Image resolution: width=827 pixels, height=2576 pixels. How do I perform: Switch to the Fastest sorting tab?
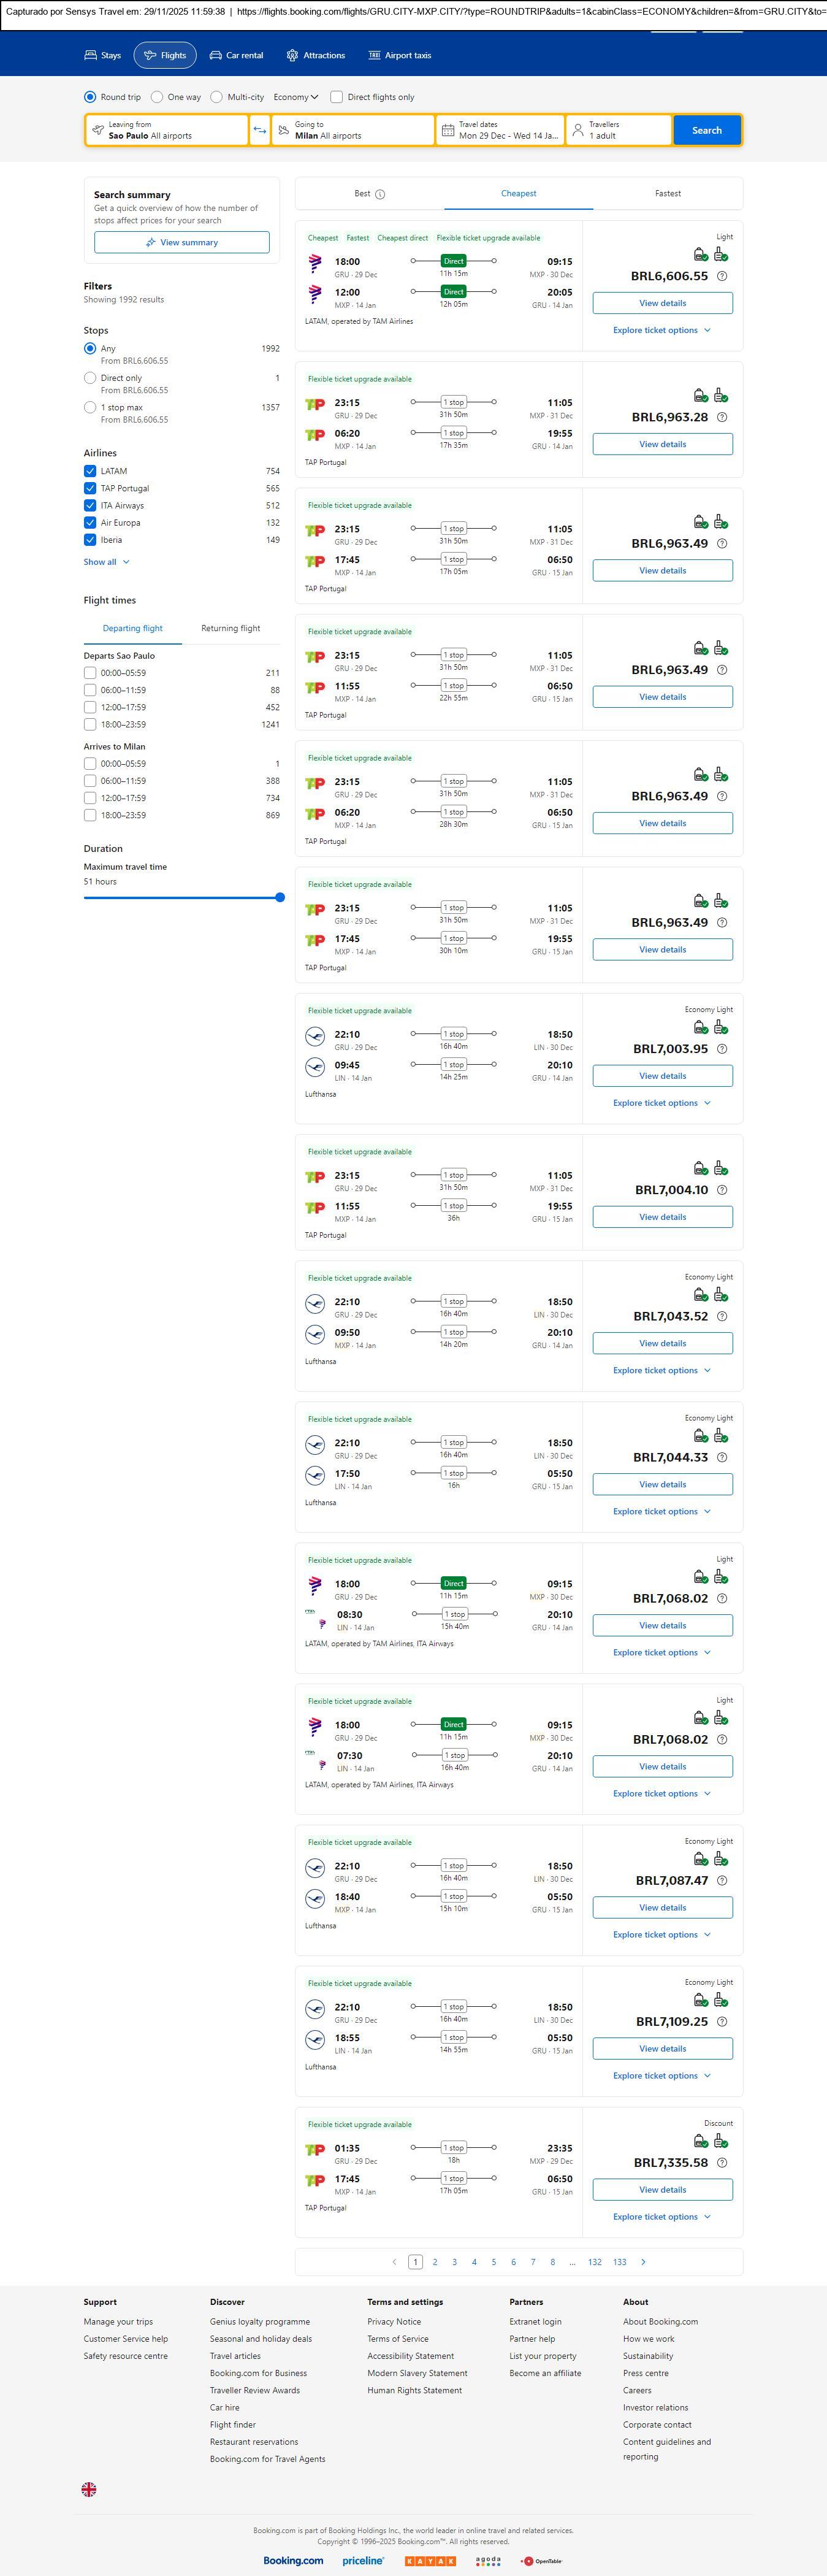pos(667,194)
